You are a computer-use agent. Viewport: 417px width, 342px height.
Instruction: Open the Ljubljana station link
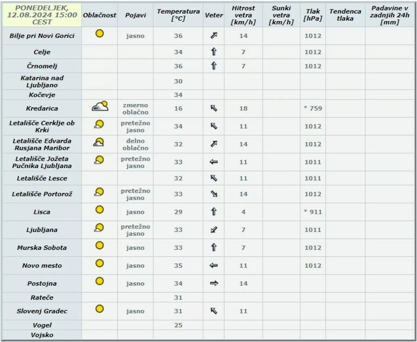[42, 230]
